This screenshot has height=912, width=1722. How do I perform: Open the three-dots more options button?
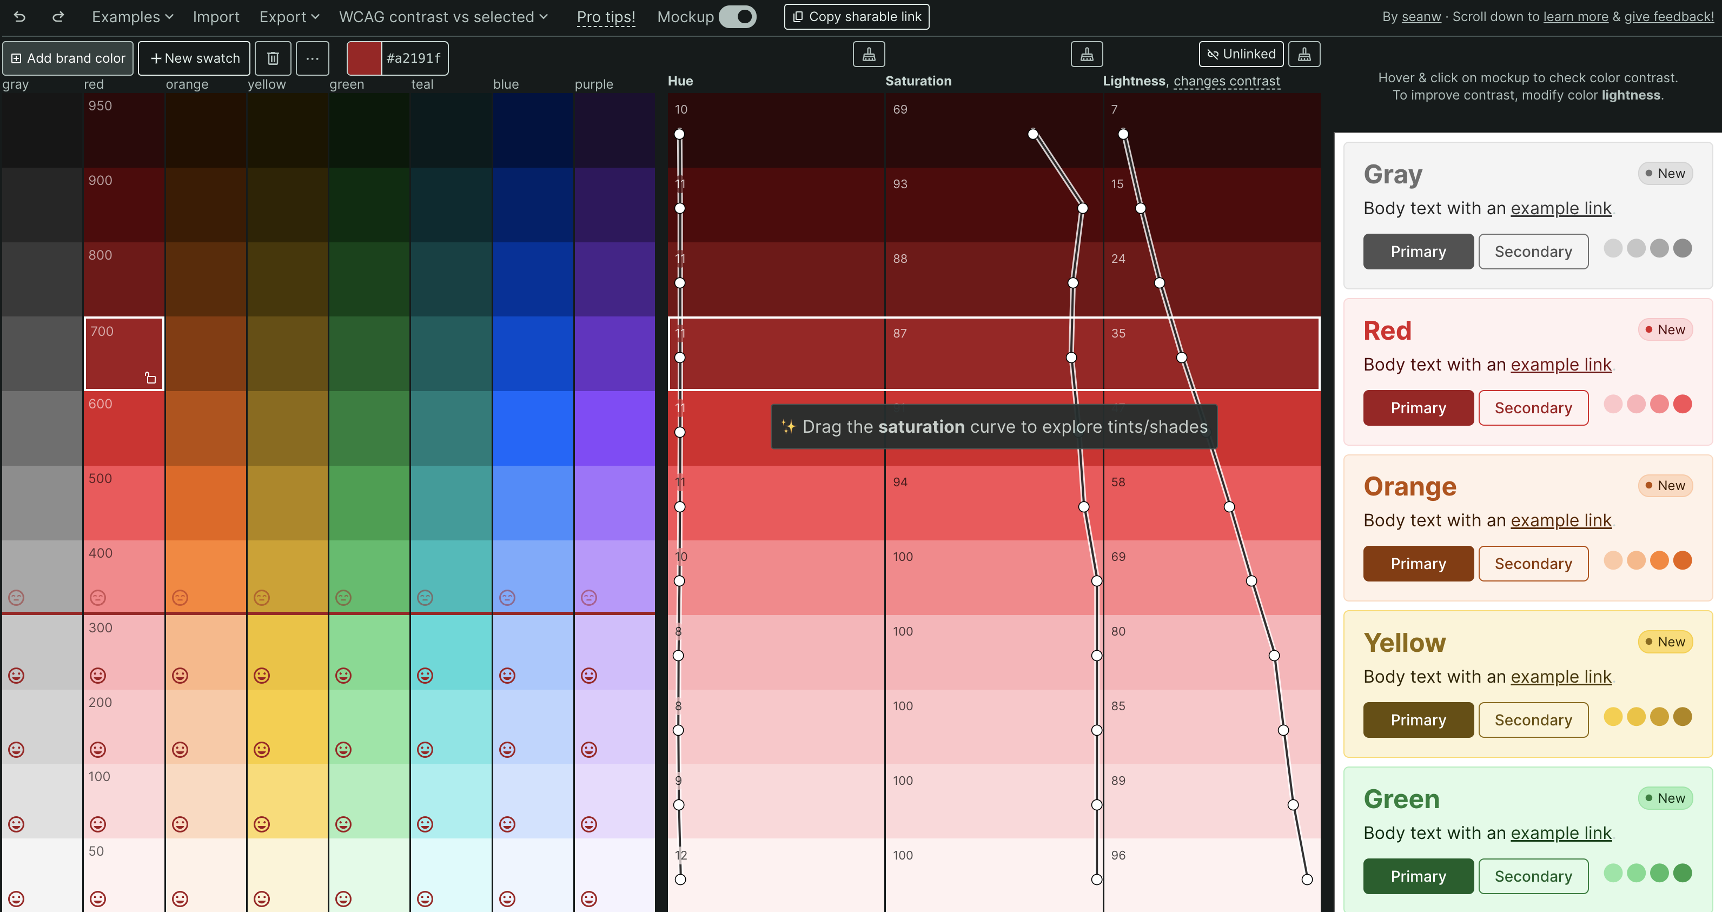pos(312,58)
